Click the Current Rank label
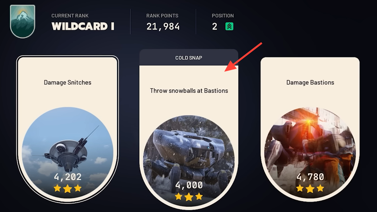 [70, 15]
